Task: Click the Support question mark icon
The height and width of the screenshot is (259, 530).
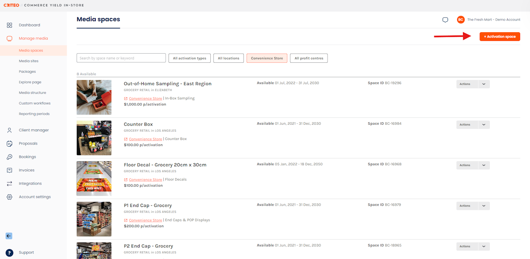Action: pos(10,253)
